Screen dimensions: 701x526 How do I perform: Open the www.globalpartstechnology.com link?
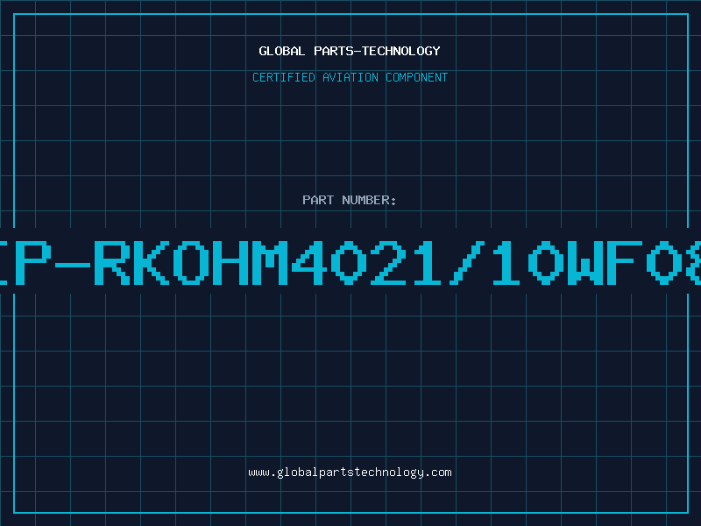pyautogui.click(x=350, y=473)
